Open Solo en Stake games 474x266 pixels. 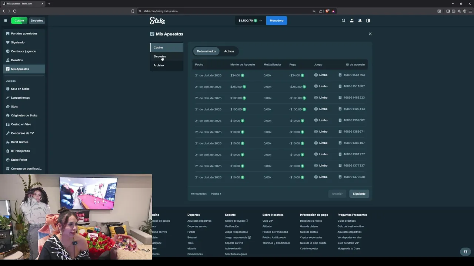tap(24, 89)
